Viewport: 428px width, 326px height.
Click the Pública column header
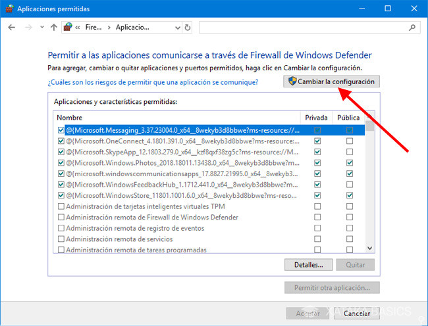tap(348, 118)
